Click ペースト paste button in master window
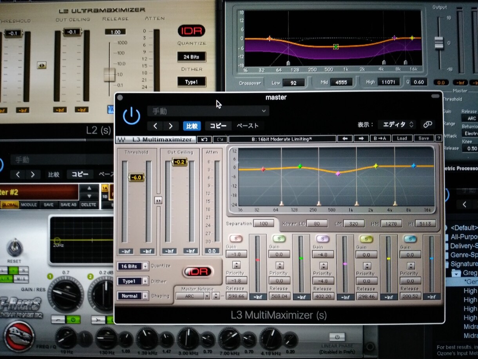Screen dimensions: 478x359 [248, 126]
